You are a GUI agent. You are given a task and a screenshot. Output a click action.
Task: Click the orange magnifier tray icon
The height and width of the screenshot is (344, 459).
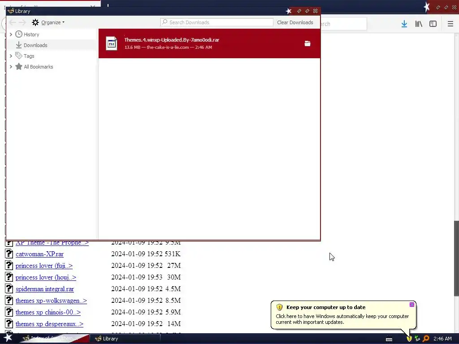tap(426, 339)
